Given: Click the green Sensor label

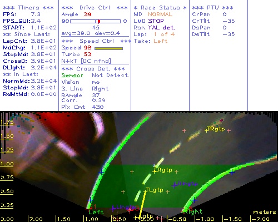Looking at the screenshot, I should (72, 75).
